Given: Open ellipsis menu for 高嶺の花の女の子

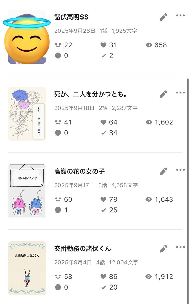Looking at the screenshot, I should 180,170.
